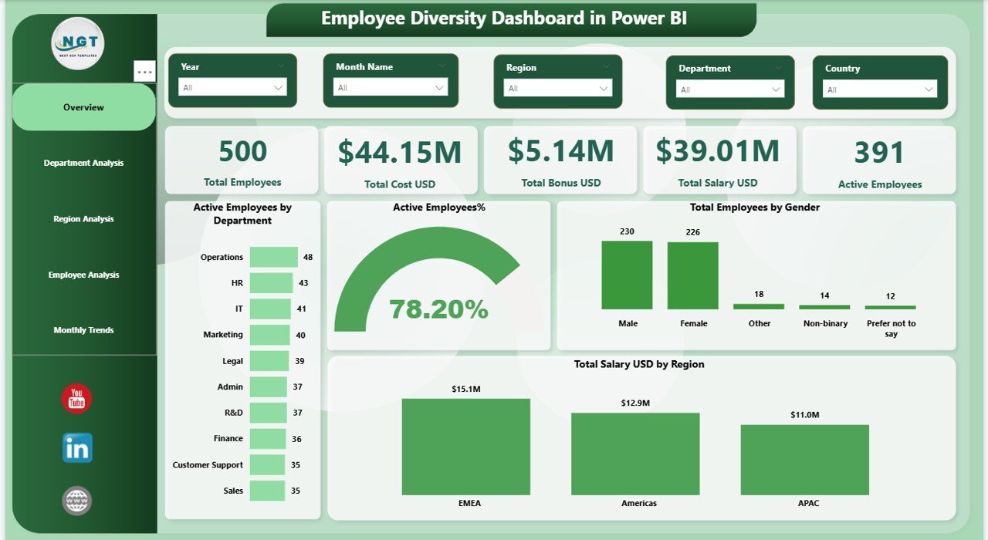Click the NGT logo at top left

[x=76, y=44]
